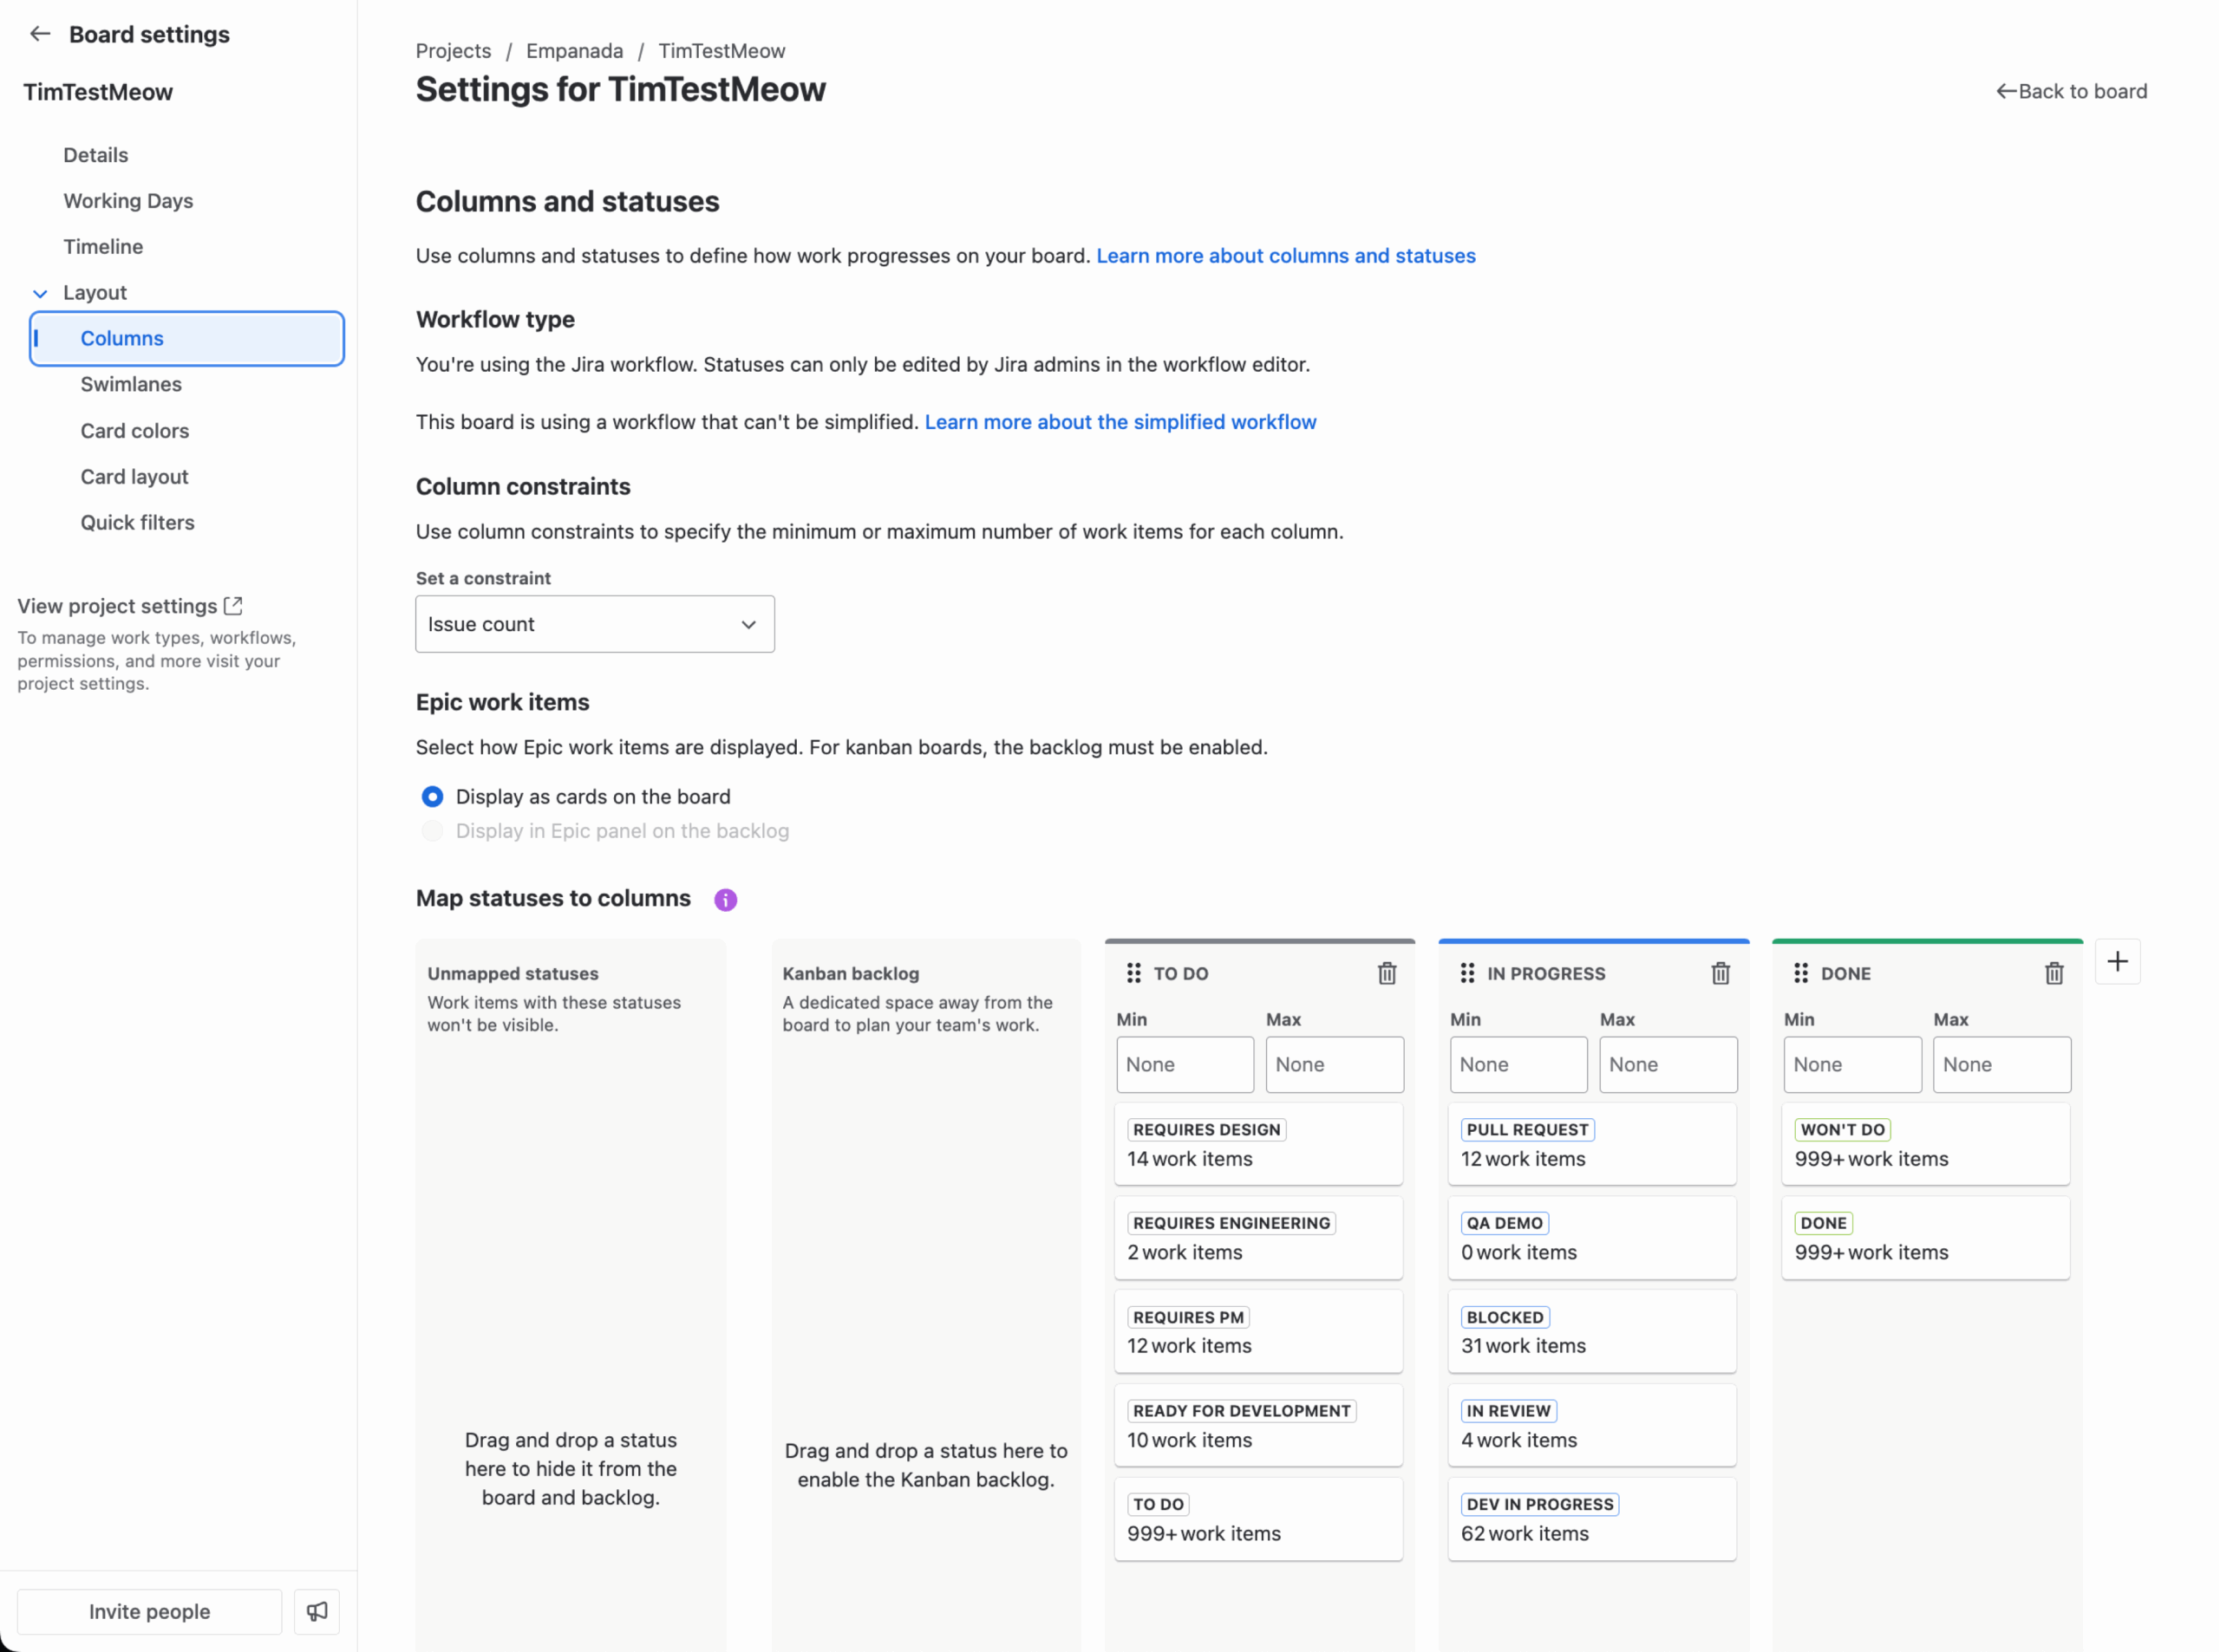Image resolution: width=2220 pixels, height=1652 pixels.
Task: Click the drag handle of IN PROGRESS column
Action: 1467,973
